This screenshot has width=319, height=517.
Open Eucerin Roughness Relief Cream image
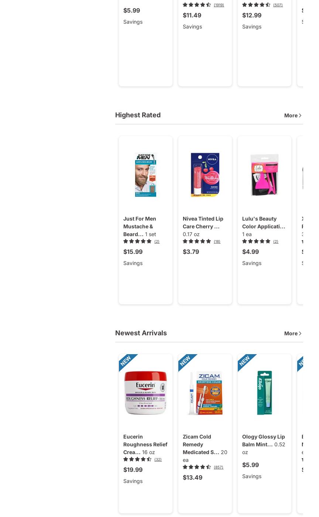pos(145,393)
